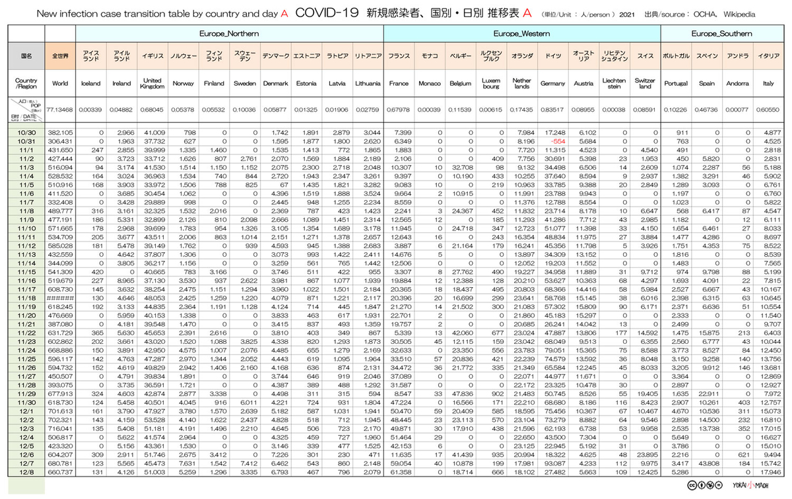792x499 pixels.
Task: Click the 'Liechtenstein' column header
Action: pos(614,84)
